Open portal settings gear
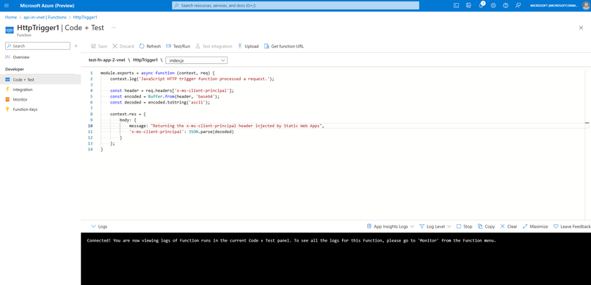 pyautogui.click(x=493, y=6)
